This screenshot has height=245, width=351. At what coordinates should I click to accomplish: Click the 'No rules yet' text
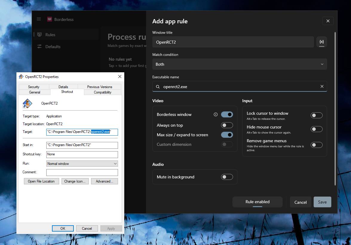coord(120,59)
